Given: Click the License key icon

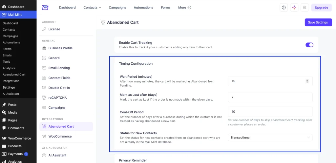Looking at the screenshot, I should click(x=44, y=29).
